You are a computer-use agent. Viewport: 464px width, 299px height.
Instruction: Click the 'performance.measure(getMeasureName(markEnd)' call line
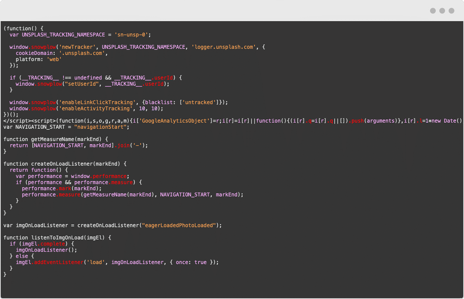point(133,195)
